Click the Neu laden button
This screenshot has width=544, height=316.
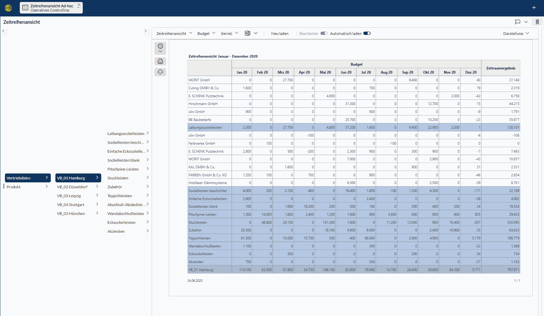coord(280,33)
